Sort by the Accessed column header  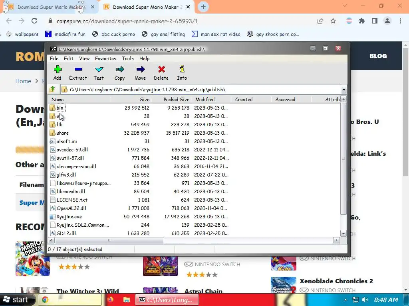click(x=291, y=99)
